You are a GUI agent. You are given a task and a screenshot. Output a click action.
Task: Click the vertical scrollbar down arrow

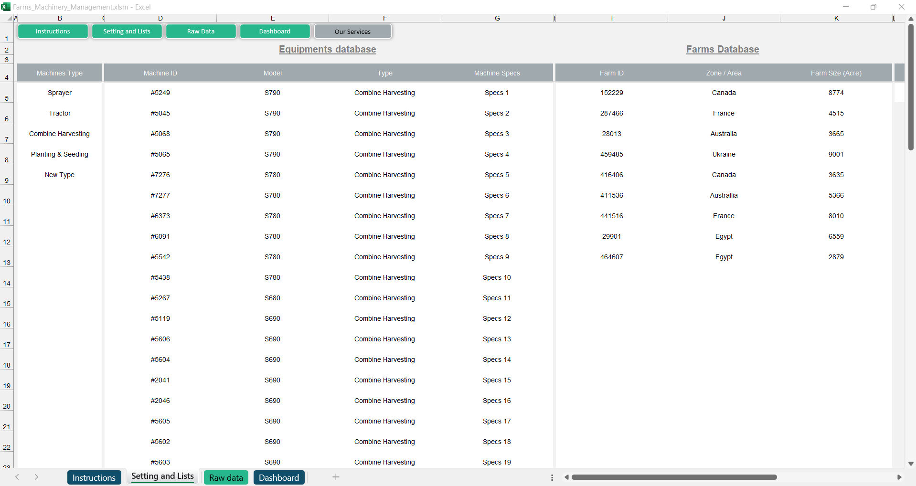(911, 464)
